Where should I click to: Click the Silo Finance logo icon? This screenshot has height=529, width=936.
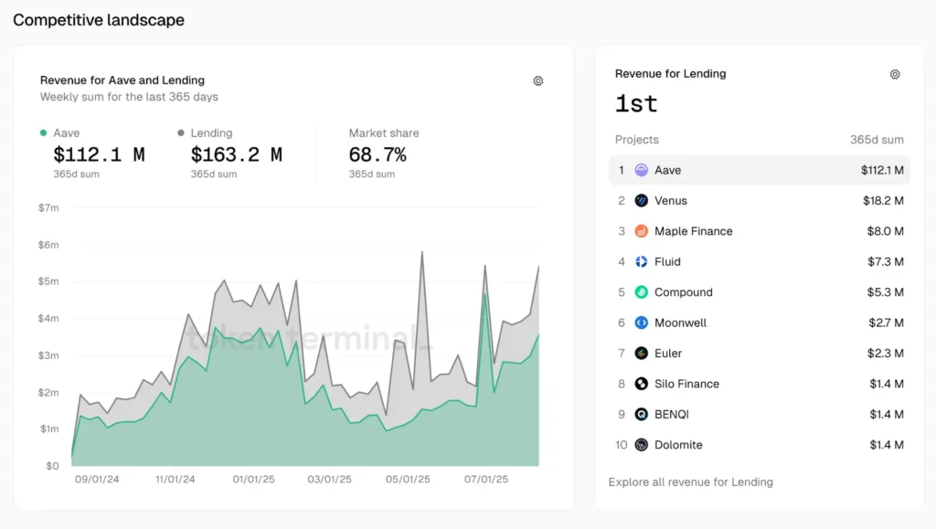[x=641, y=384]
